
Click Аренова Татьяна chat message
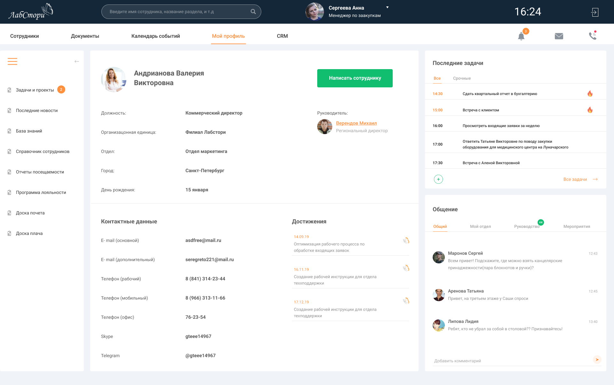coord(488,299)
